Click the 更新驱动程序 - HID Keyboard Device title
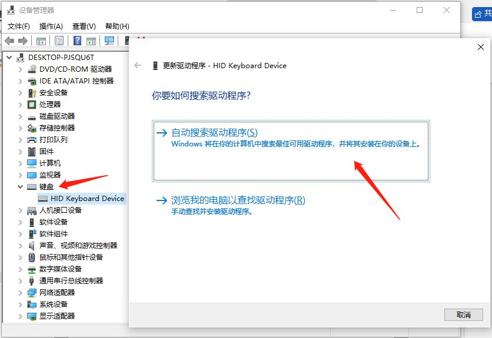 225,65
